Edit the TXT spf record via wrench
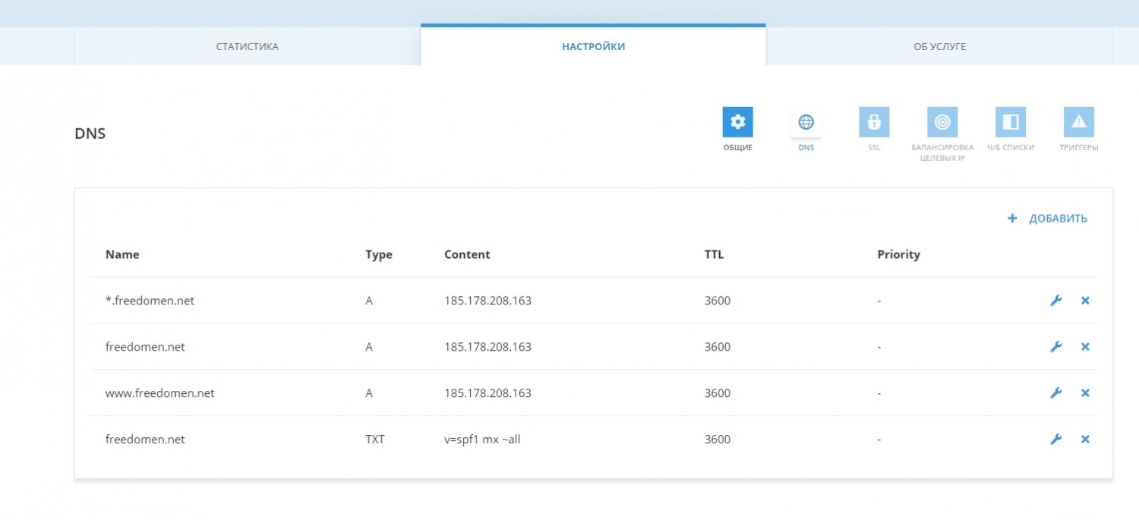The image size is (1139, 520). pos(1055,440)
